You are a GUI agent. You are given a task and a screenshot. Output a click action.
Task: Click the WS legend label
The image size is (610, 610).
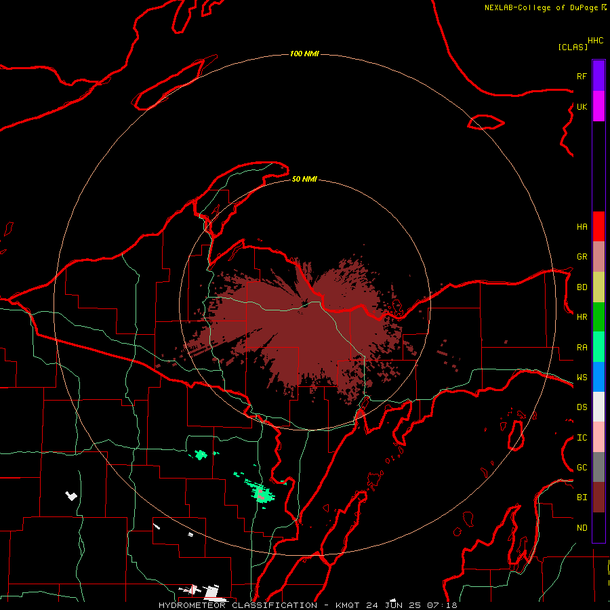pos(582,378)
